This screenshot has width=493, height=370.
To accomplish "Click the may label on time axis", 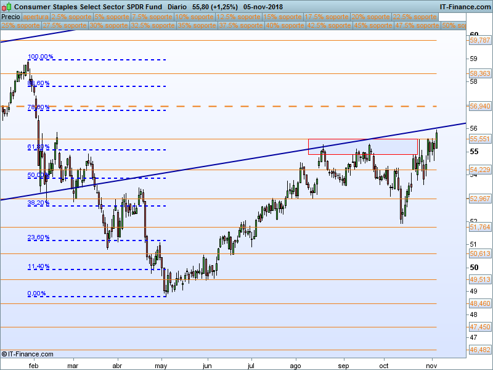I will tap(161, 366).
